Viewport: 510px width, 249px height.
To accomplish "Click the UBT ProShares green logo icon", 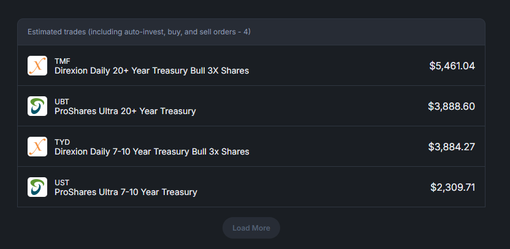I will click(x=37, y=106).
